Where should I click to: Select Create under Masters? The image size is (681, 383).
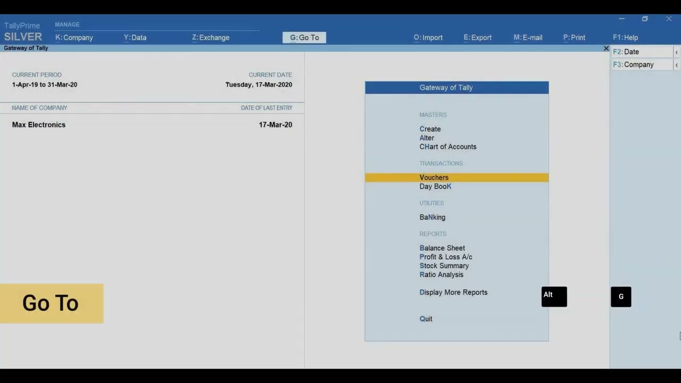tap(430, 129)
